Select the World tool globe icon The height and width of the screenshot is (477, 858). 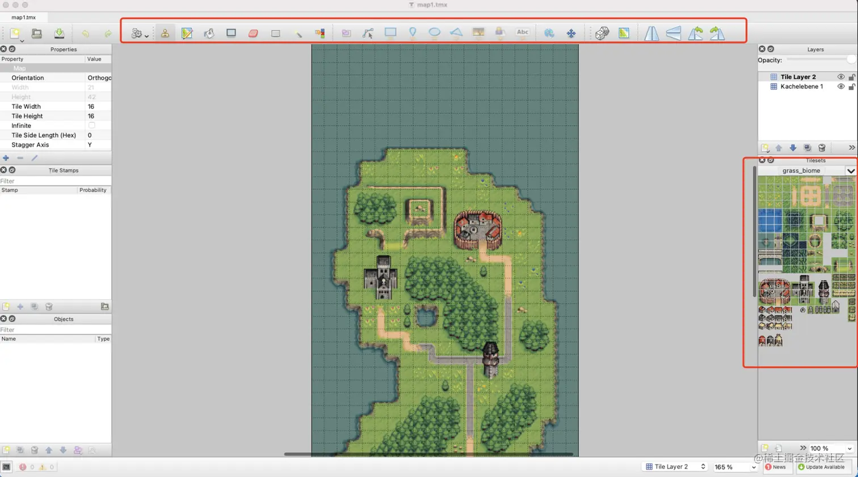(549, 33)
